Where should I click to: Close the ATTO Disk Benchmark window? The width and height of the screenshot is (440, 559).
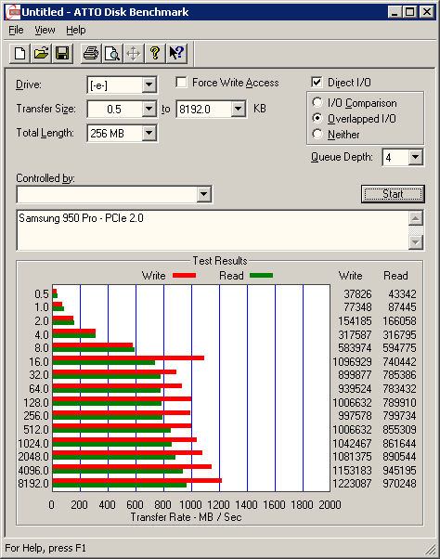[x=426, y=12]
